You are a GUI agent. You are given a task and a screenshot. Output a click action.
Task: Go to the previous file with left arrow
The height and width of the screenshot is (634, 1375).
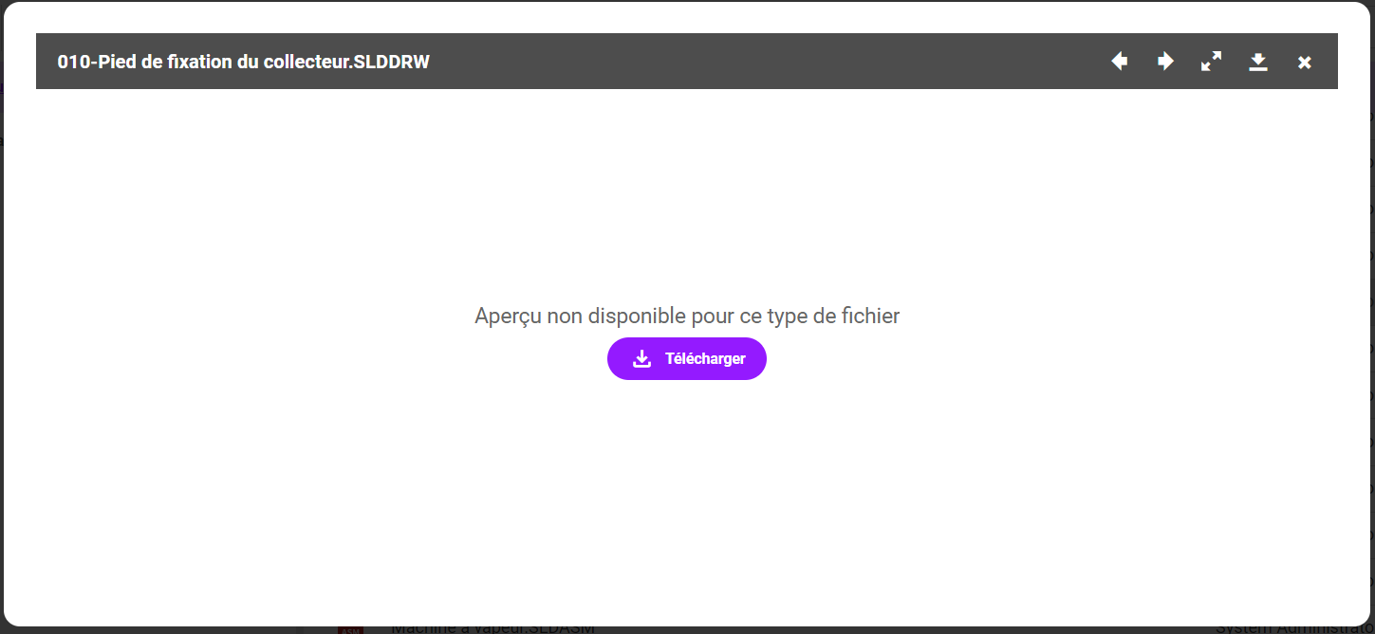coord(1120,62)
